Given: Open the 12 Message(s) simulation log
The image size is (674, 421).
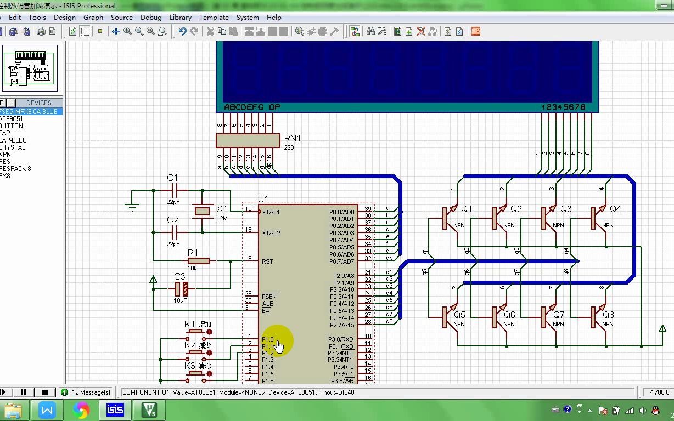Looking at the screenshot, I should click(86, 392).
